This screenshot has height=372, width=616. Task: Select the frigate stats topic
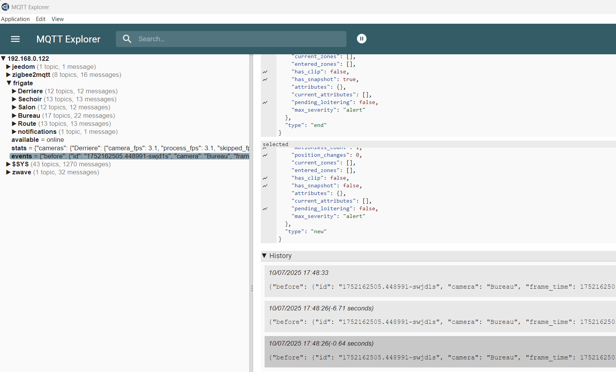point(130,148)
